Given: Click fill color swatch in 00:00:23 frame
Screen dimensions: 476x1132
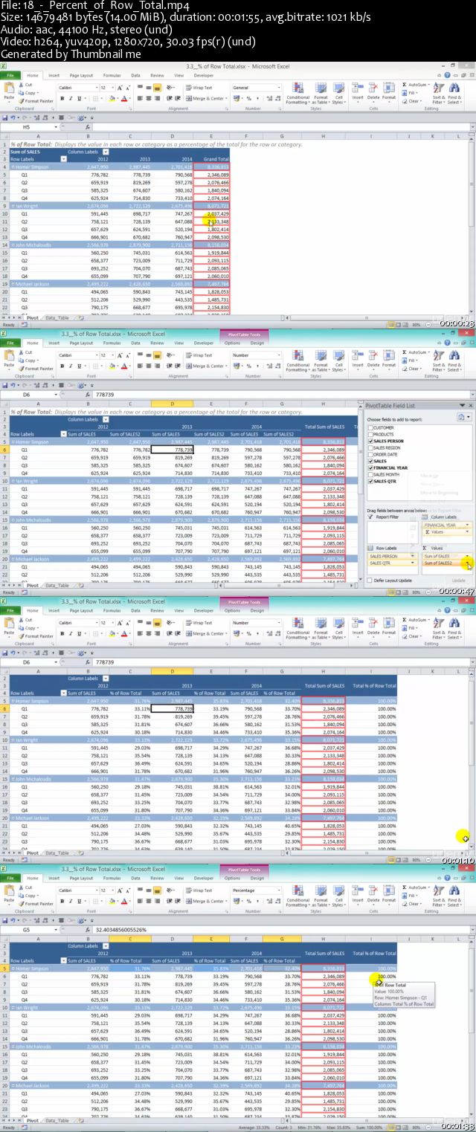Looking at the screenshot, I should pyautogui.click(x=113, y=98).
